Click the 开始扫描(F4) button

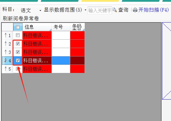[x=151, y=10]
